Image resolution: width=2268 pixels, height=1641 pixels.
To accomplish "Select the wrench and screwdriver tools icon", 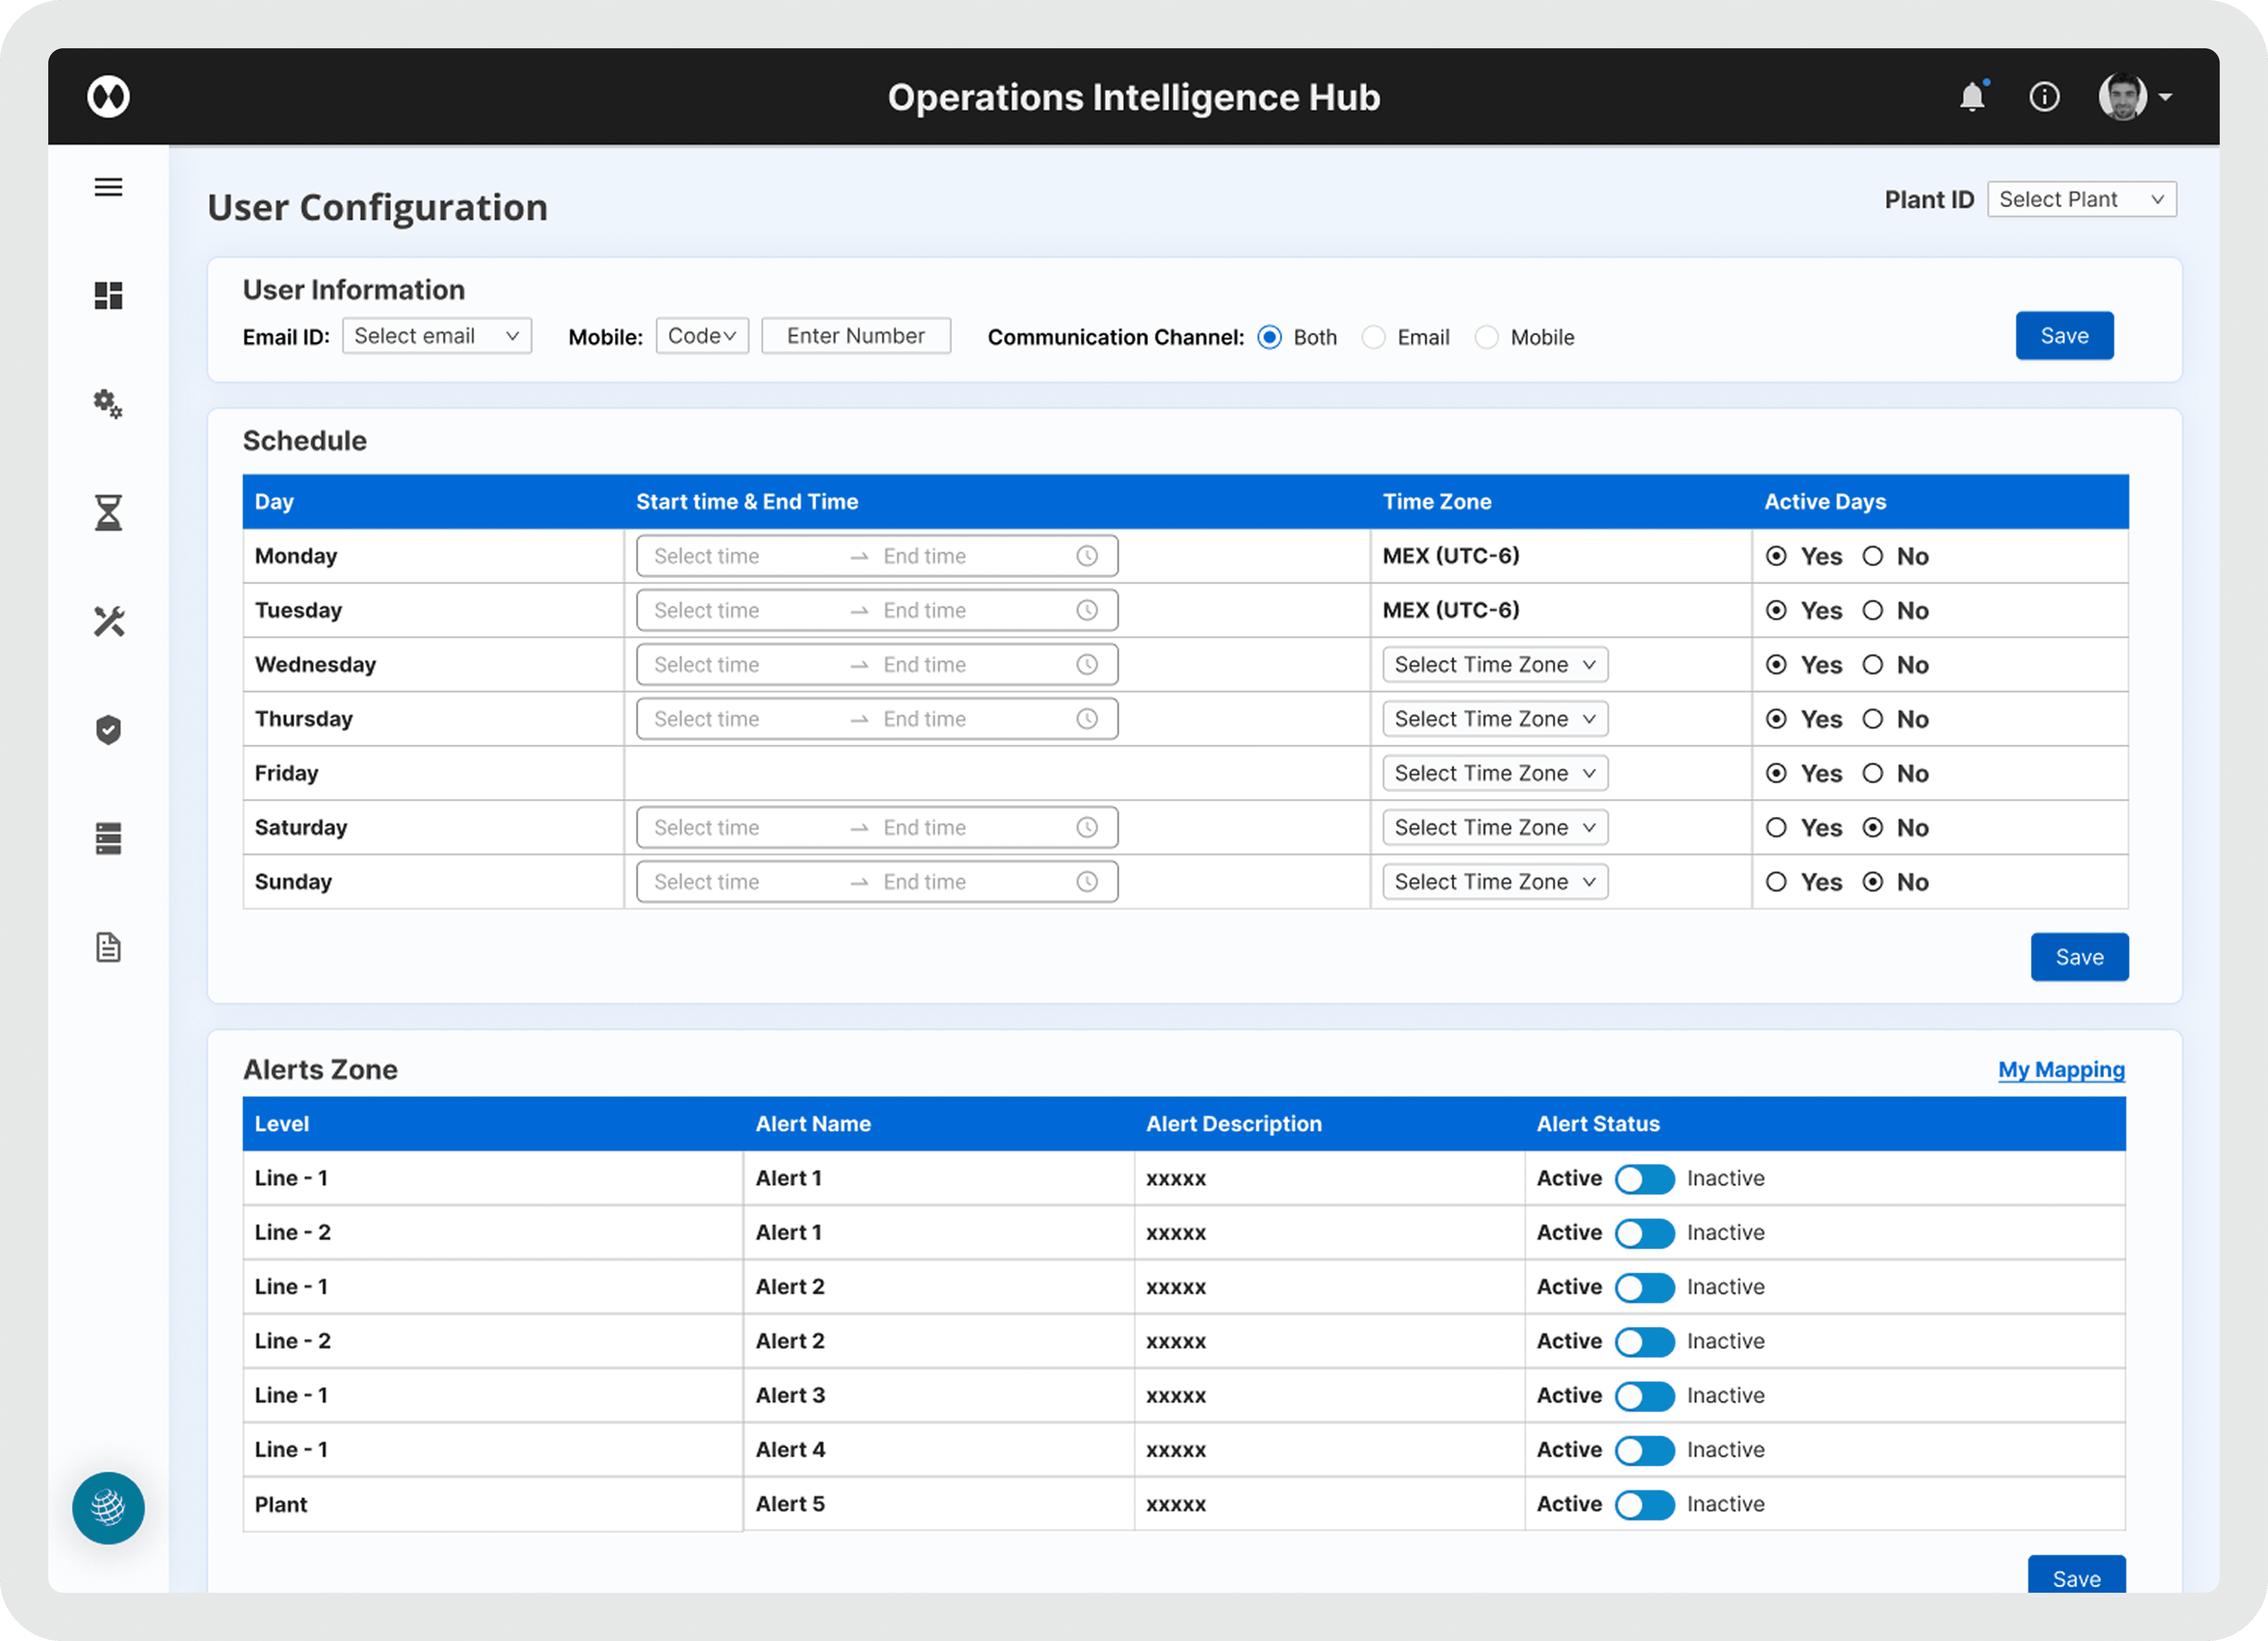I will click(108, 621).
